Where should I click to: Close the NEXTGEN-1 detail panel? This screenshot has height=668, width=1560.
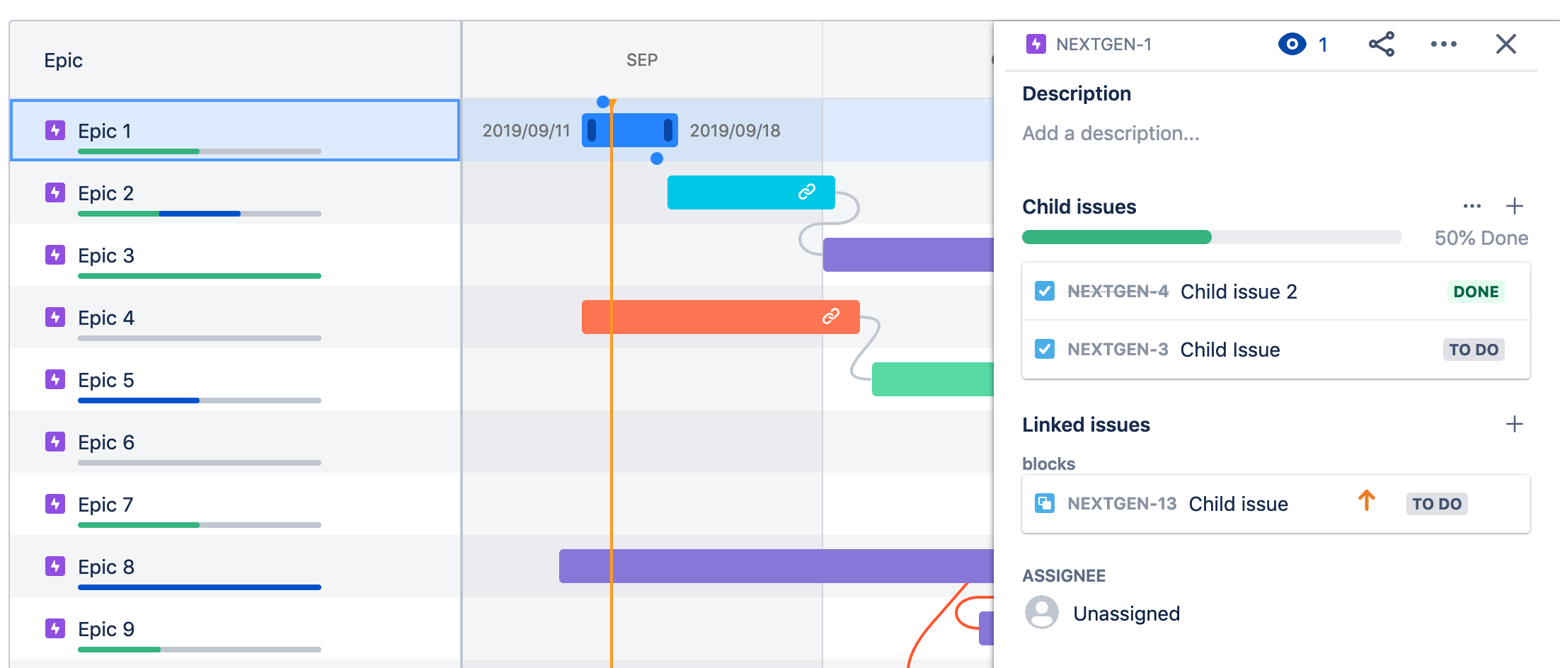(1505, 45)
